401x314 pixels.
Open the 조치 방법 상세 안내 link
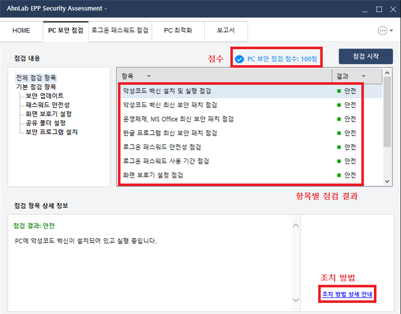tap(348, 295)
